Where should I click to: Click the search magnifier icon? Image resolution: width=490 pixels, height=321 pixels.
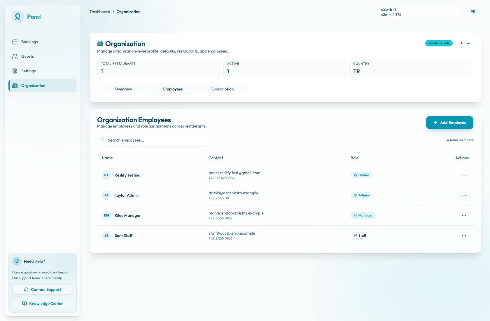pos(102,139)
